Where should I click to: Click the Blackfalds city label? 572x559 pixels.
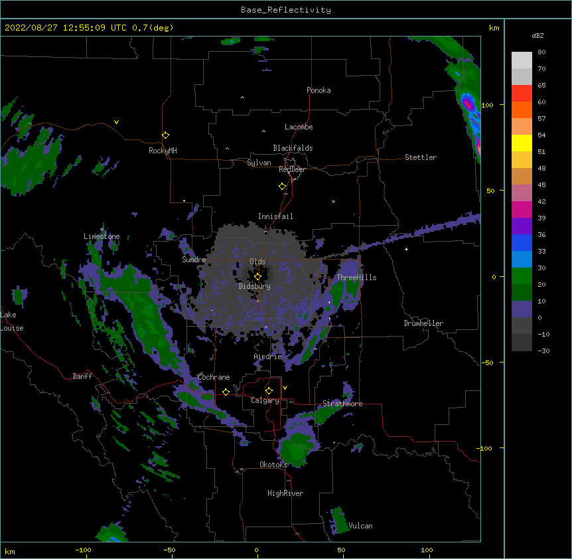pos(293,148)
